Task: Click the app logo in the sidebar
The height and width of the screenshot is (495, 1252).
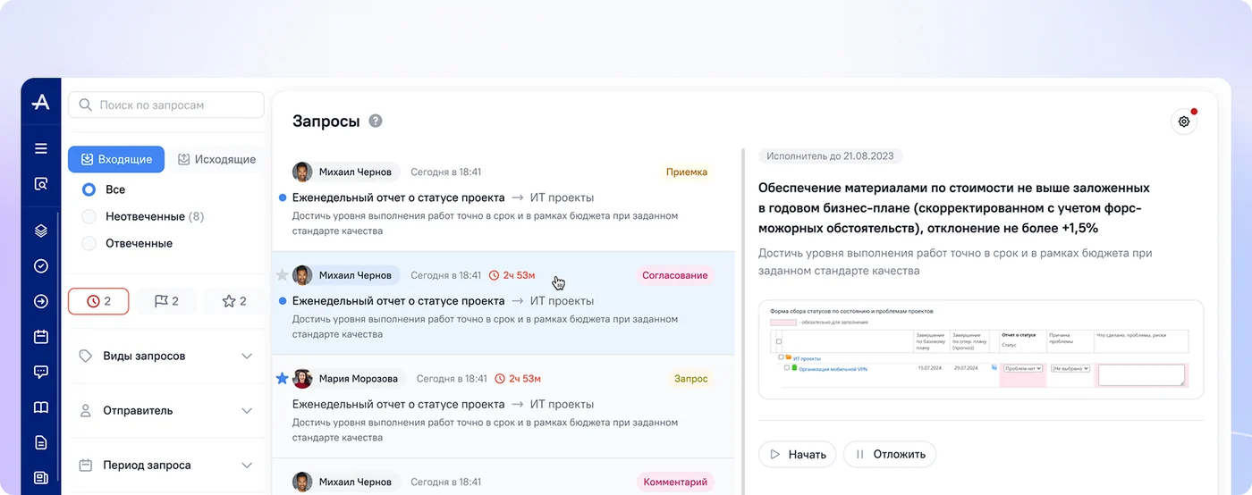Action: (x=40, y=104)
